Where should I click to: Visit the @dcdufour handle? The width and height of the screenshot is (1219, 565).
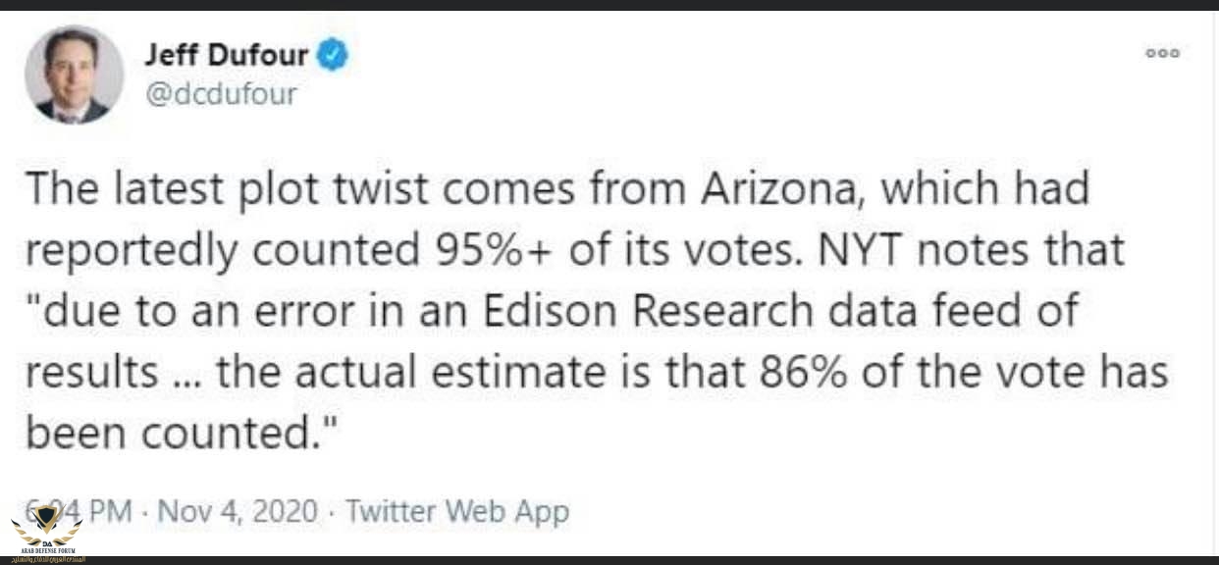pyautogui.click(x=220, y=94)
